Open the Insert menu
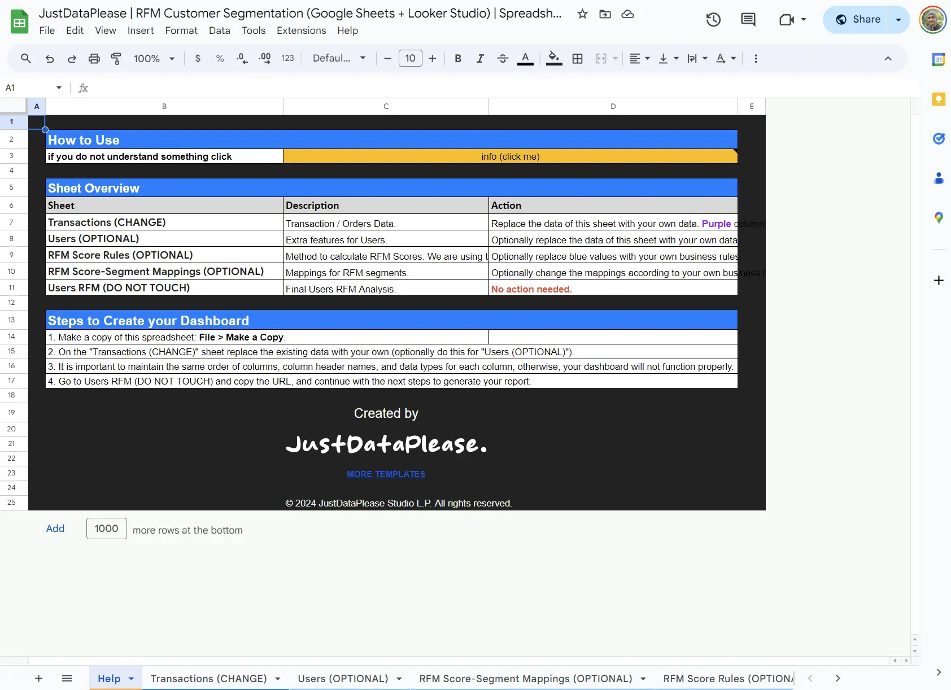The width and height of the screenshot is (951, 690). coord(141,30)
